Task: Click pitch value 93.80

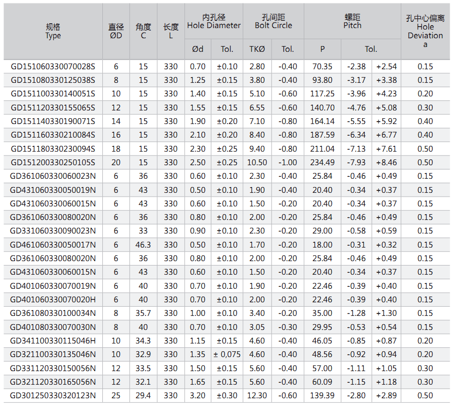Action: point(323,80)
